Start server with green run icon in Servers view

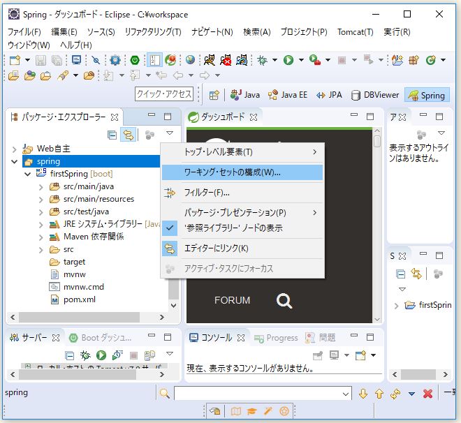101,355
